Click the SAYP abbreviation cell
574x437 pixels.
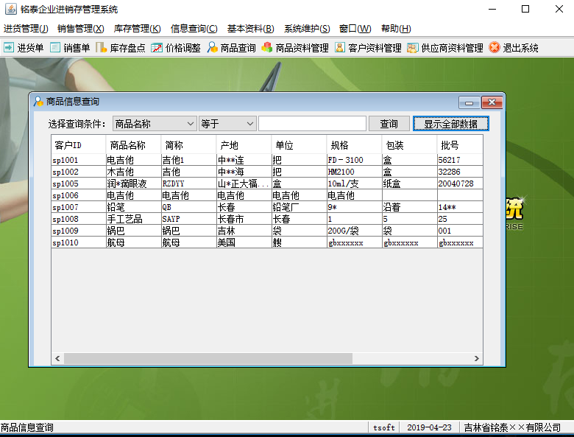coord(188,218)
